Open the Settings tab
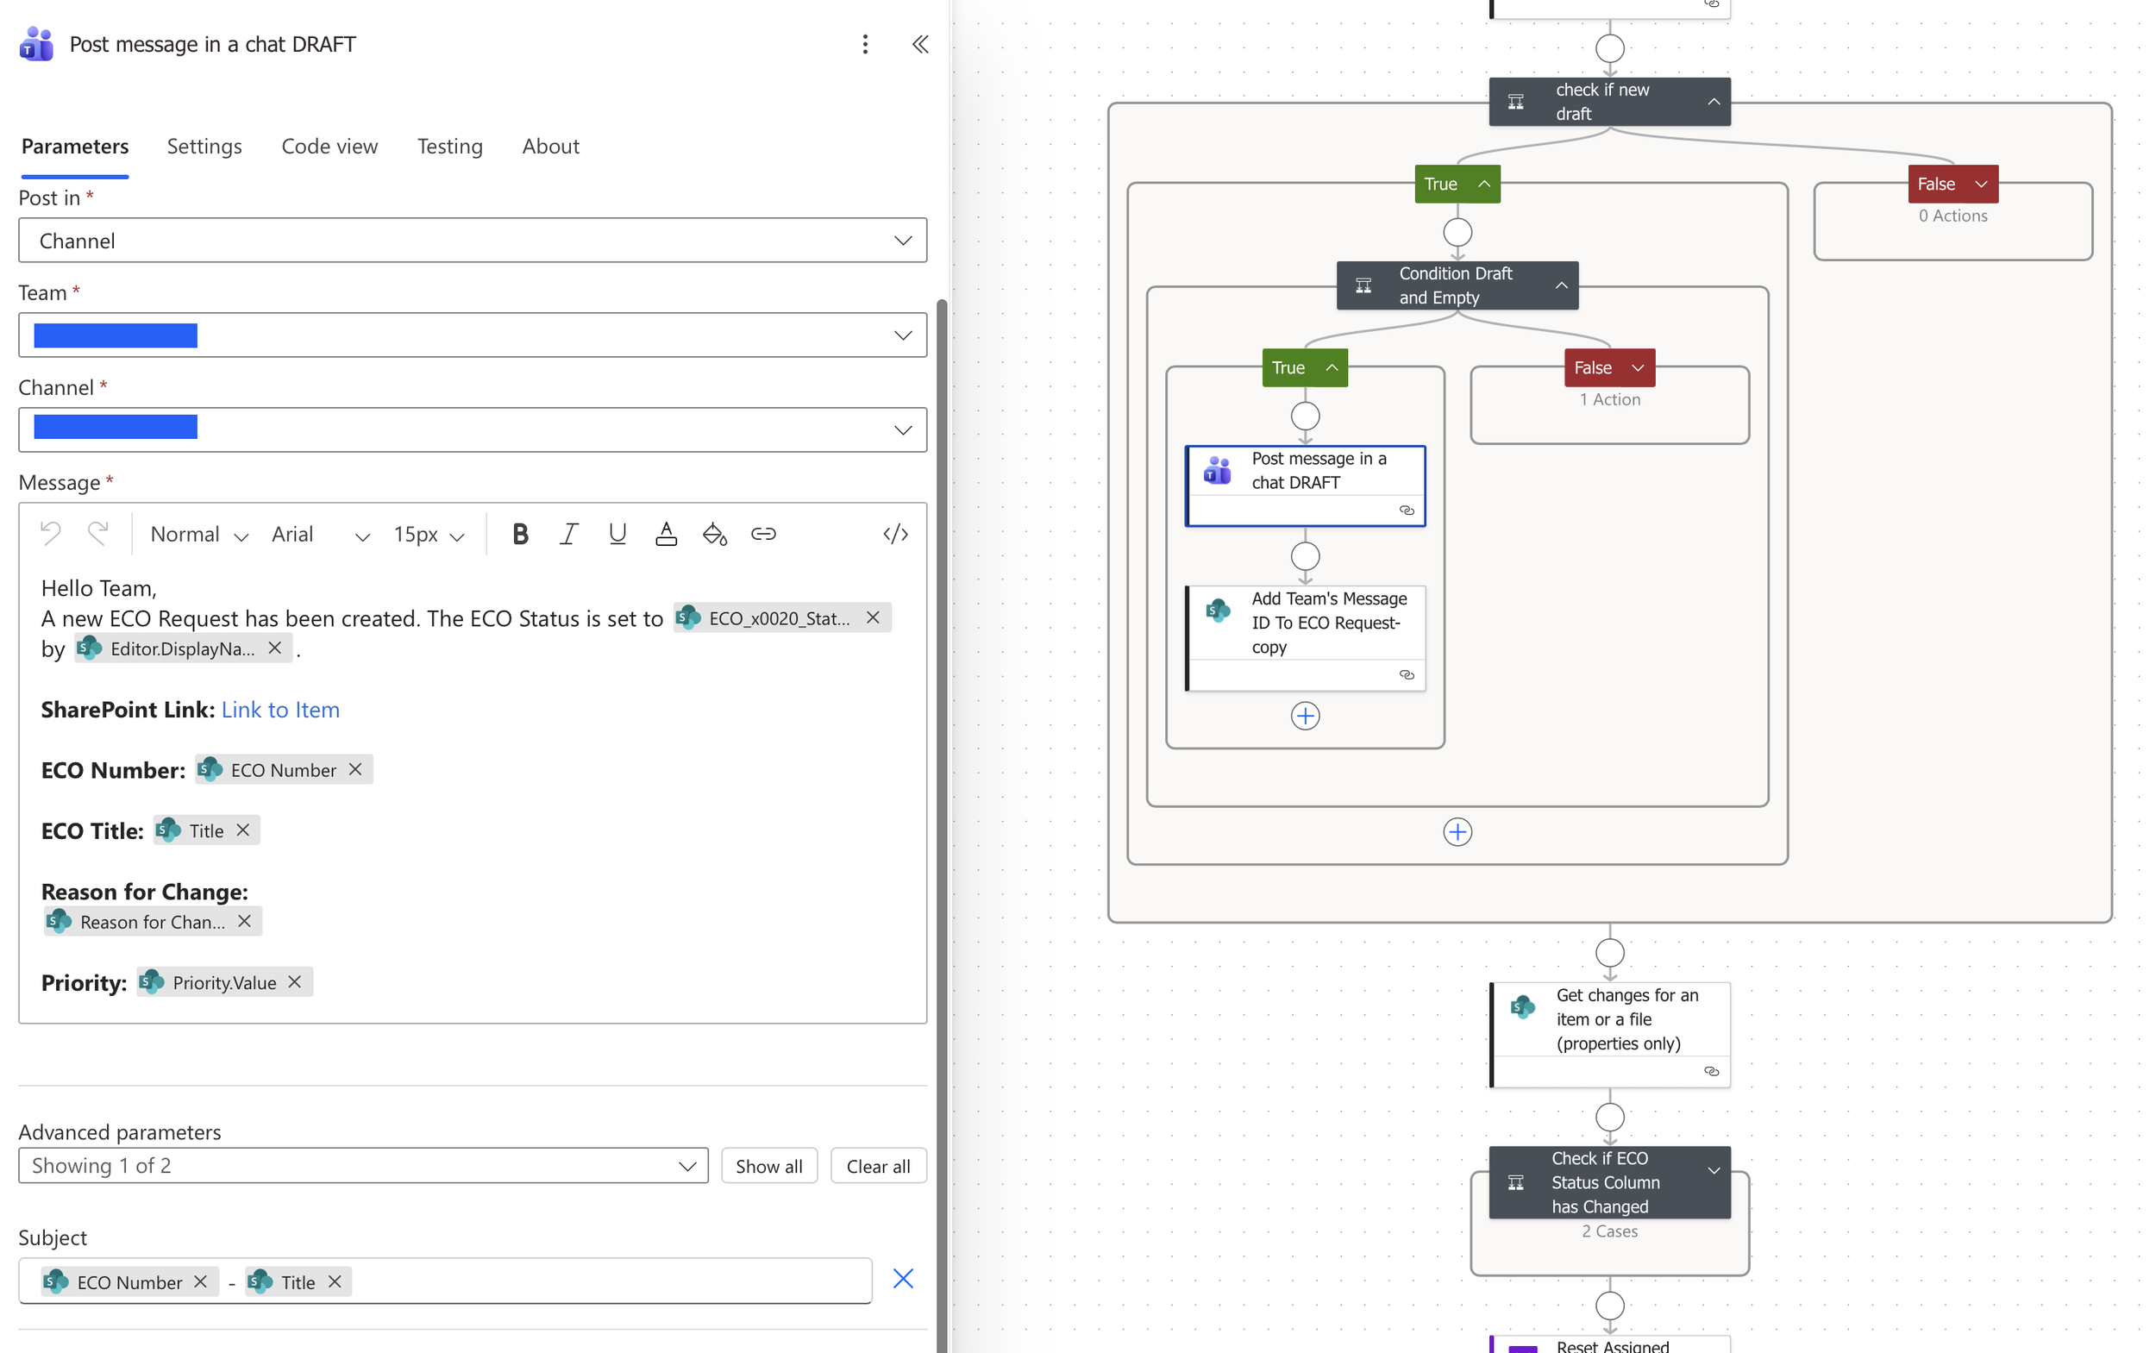 (204, 146)
